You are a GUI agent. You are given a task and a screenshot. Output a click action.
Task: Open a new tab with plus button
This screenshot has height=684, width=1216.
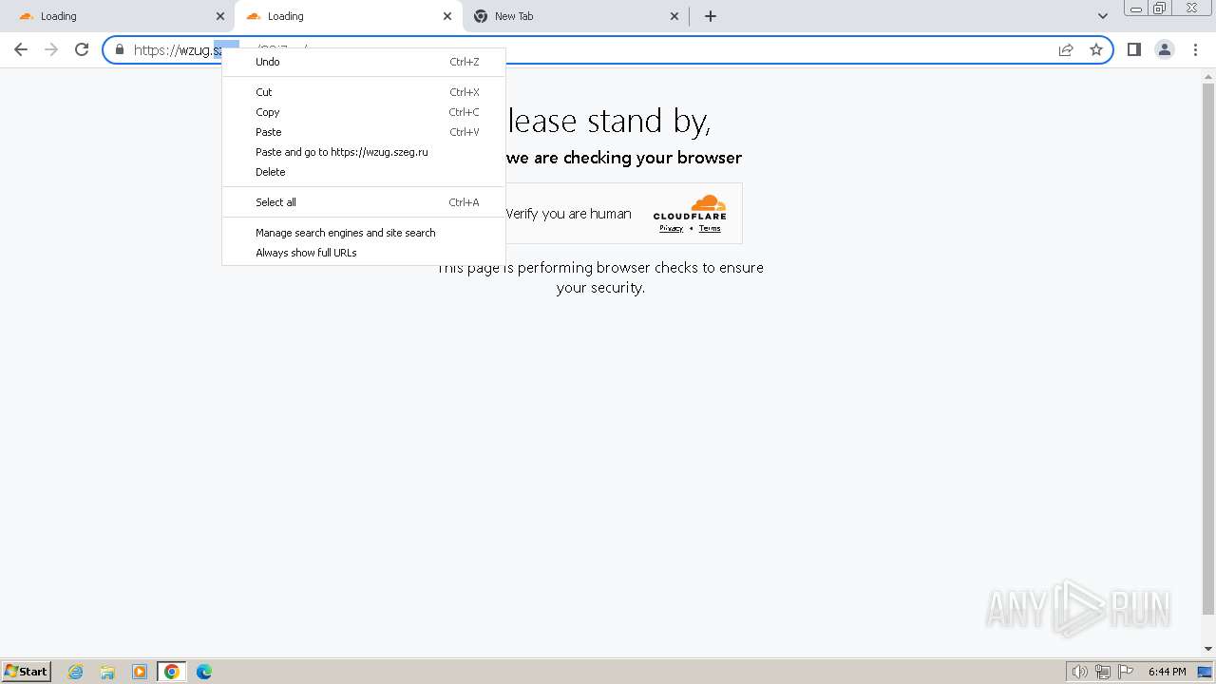tap(711, 16)
